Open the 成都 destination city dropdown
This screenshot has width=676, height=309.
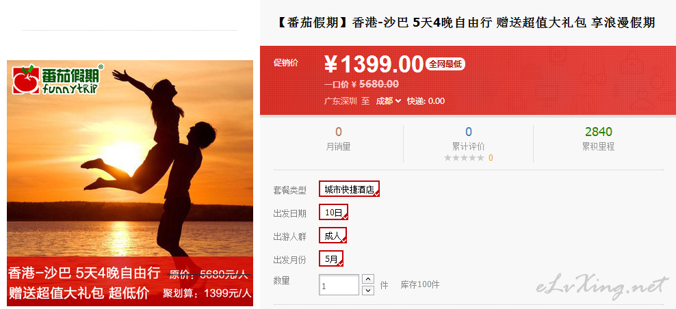(388, 101)
